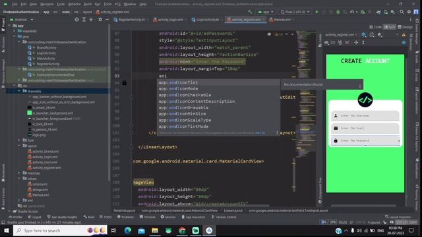Open the Mail app from the taskbar

pyautogui.click(x=141, y=230)
